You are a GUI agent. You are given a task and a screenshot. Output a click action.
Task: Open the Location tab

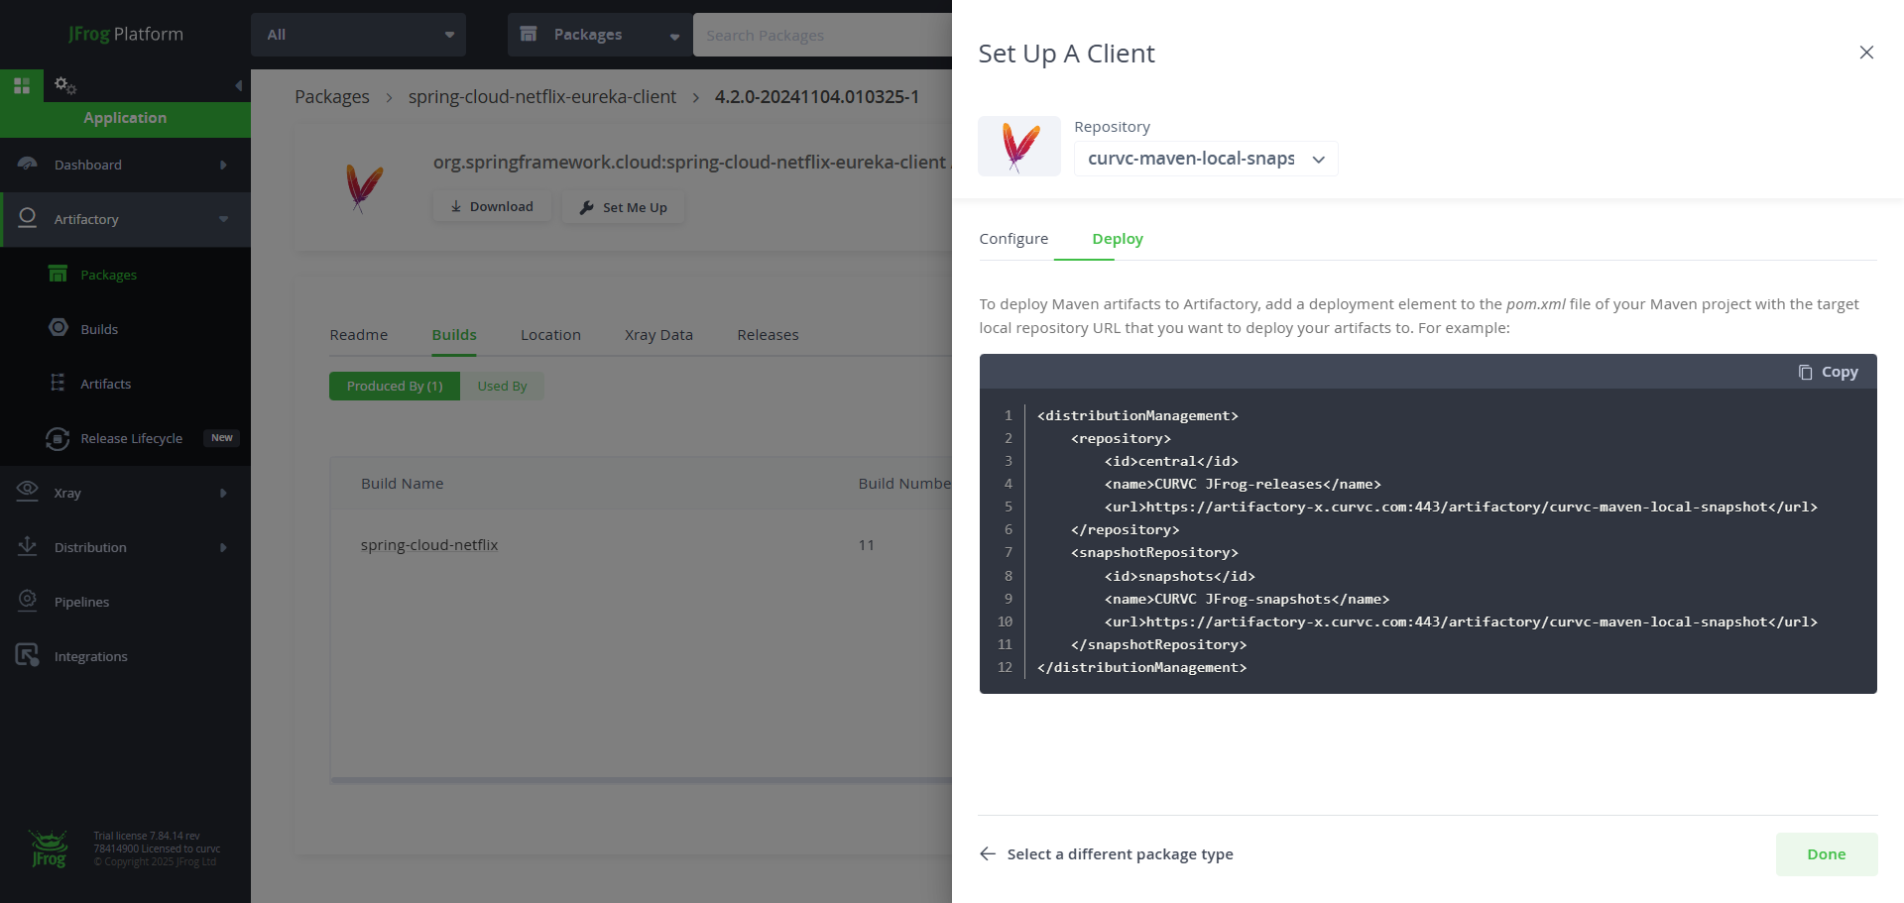550,335
